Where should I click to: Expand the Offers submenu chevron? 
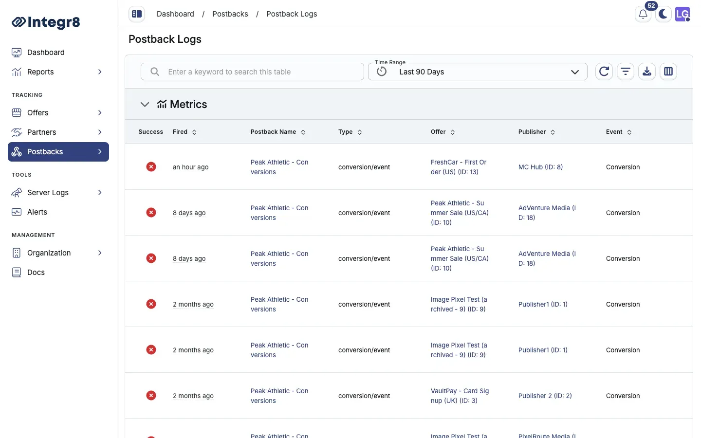tap(100, 113)
